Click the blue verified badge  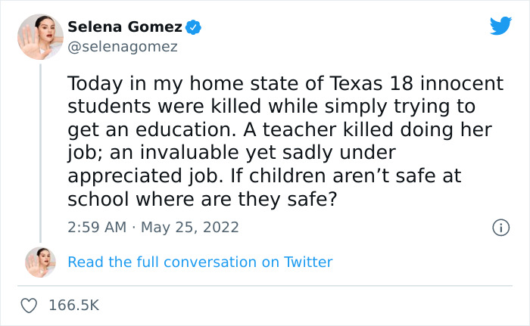pos(194,27)
